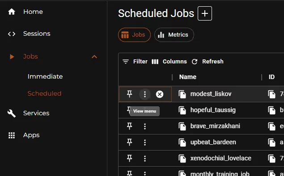Open the menu for modest_liskov
284x176 pixels.
pos(145,94)
